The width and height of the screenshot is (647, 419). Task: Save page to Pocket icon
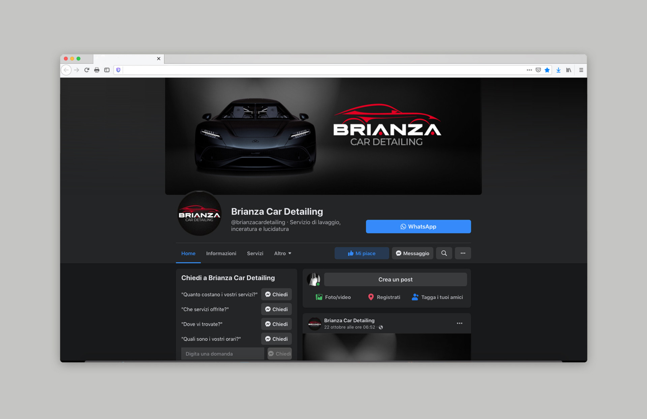point(538,70)
